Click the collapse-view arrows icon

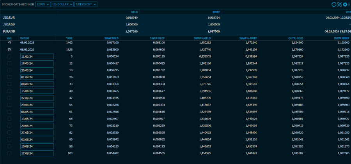coord(339,4)
